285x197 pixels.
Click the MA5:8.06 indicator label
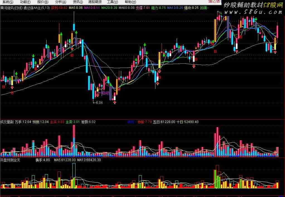pos(75,8)
